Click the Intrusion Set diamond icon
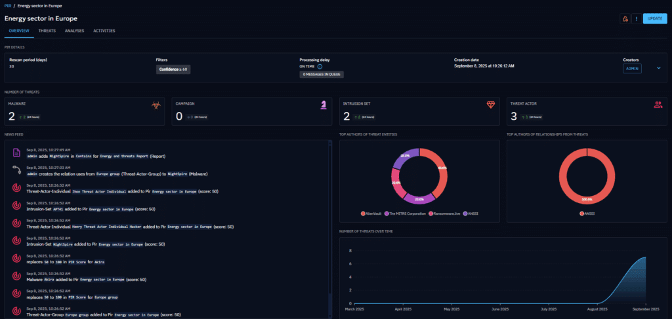This screenshot has height=319, width=672. (490, 104)
